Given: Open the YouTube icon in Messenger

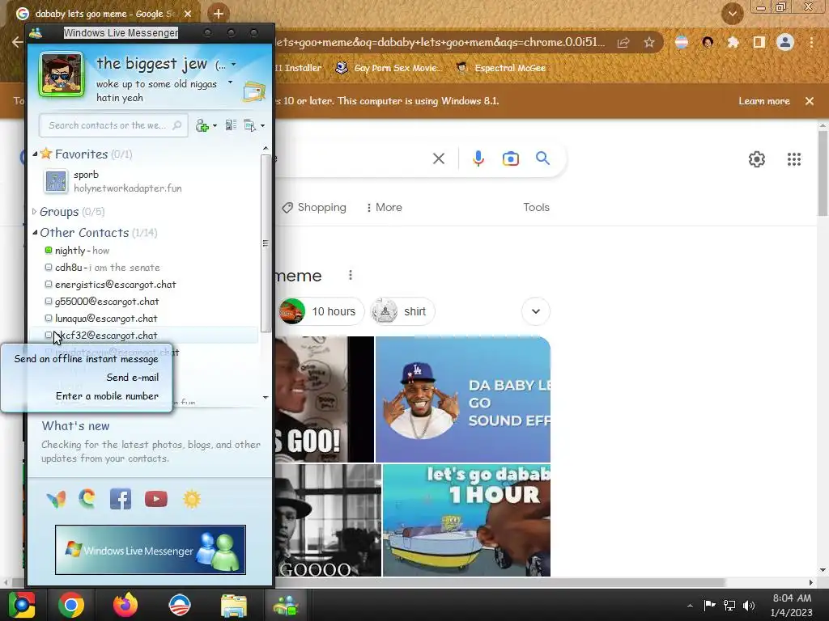Looking at the screenshot, I should [156, 499].
